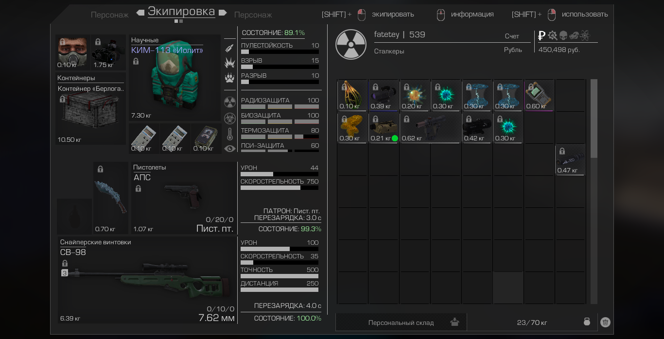Click the СОСТОЯНИЕ: 89.1% suit condition
This screenshot has width=664, height=339.
(x=273, y=33)
